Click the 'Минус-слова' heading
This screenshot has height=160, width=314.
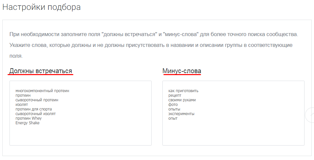[x=182, y=71]
